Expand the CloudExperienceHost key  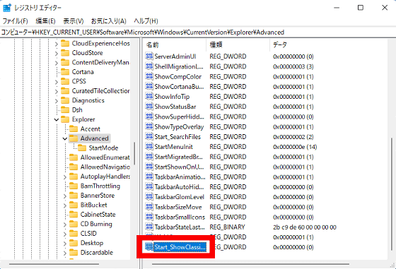click(x=57, y=44)
